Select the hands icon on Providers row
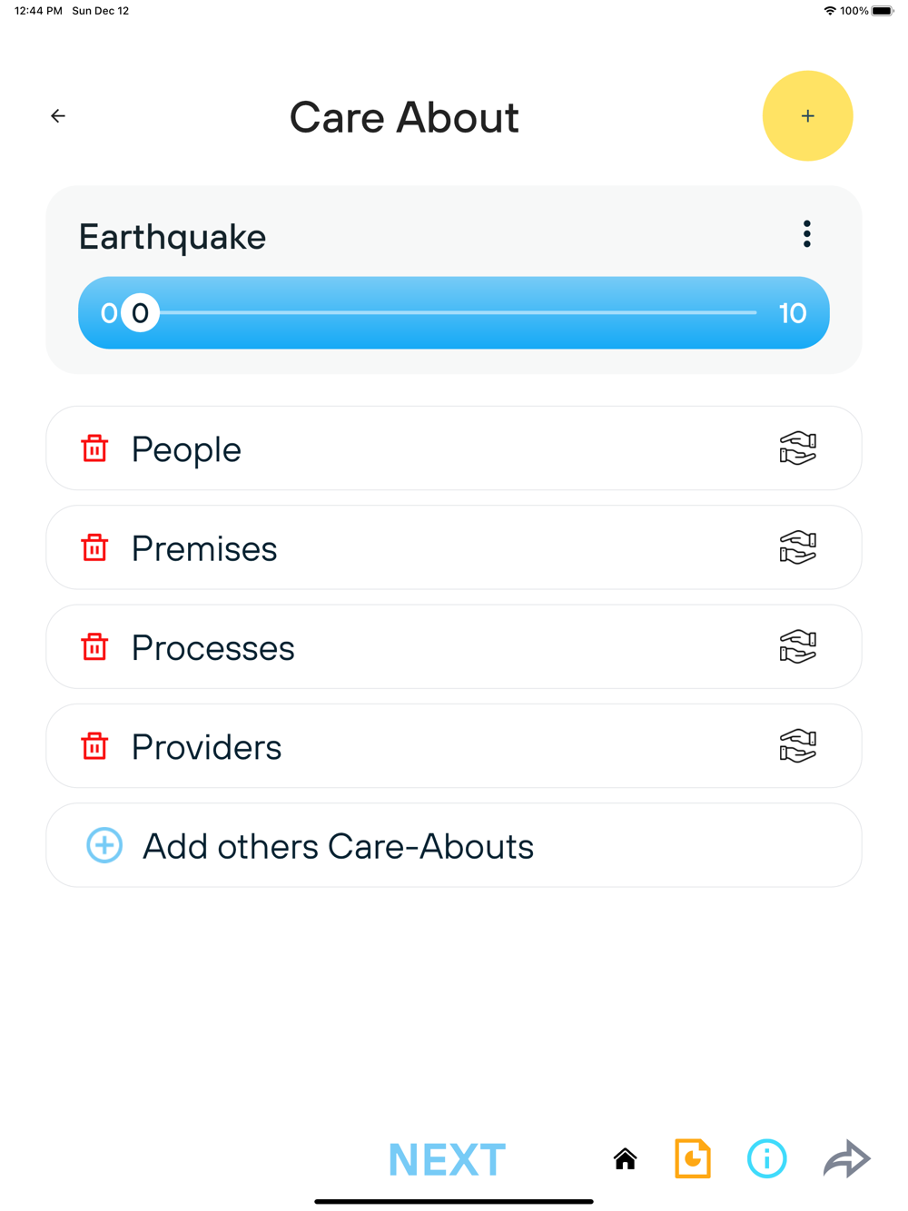 pos(797,746)
